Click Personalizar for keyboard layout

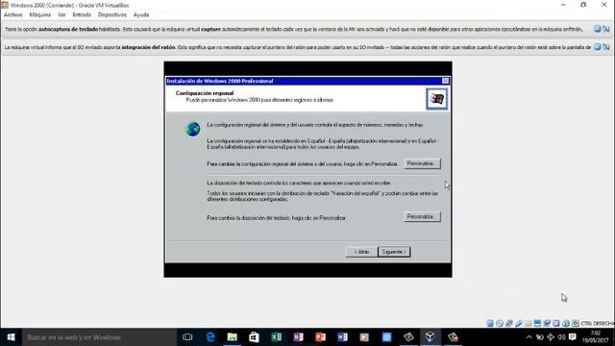(x=422, y=216)
